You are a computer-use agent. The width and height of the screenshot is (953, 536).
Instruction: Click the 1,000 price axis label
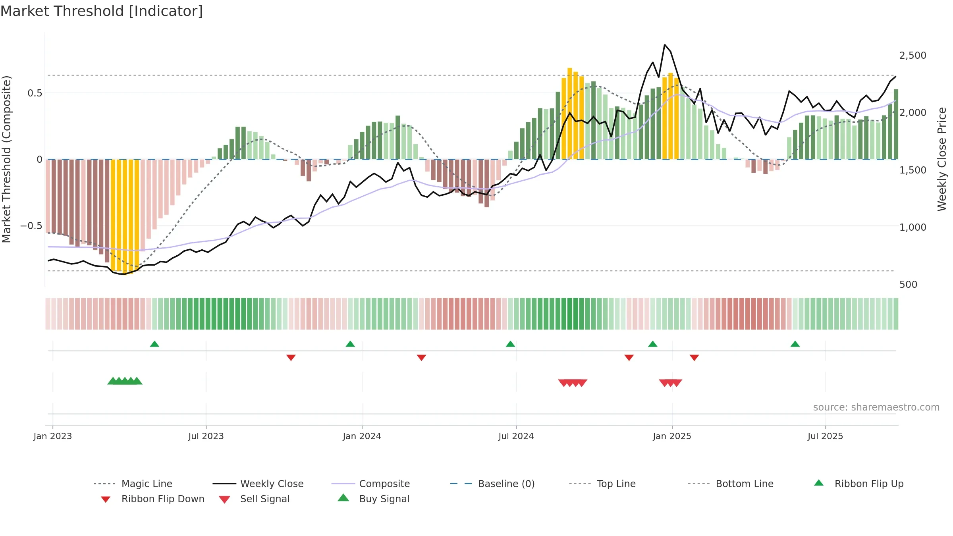pyautogui.click(x=913, y=227)
